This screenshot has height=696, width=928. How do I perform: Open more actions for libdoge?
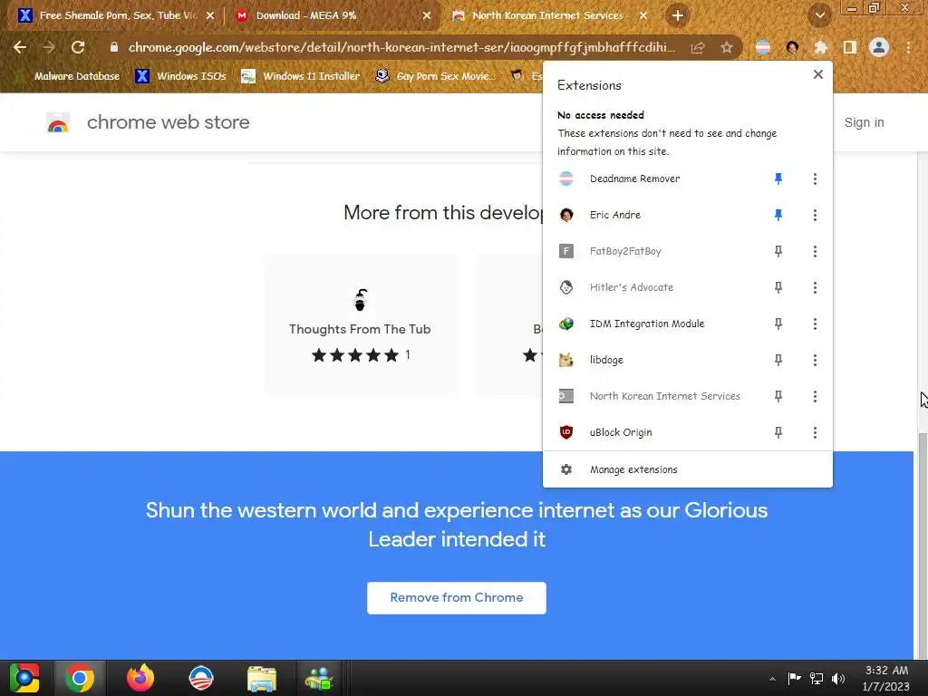tap(815, 360)
